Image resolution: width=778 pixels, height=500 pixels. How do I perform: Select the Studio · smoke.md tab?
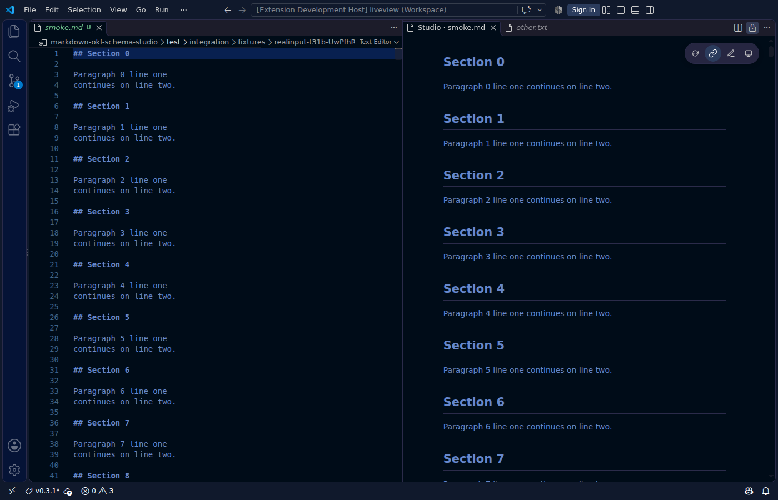pos(451,28)
